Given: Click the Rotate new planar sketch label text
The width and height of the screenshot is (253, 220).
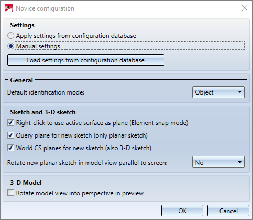Looking at the screenshot, I should click(87, 163).
